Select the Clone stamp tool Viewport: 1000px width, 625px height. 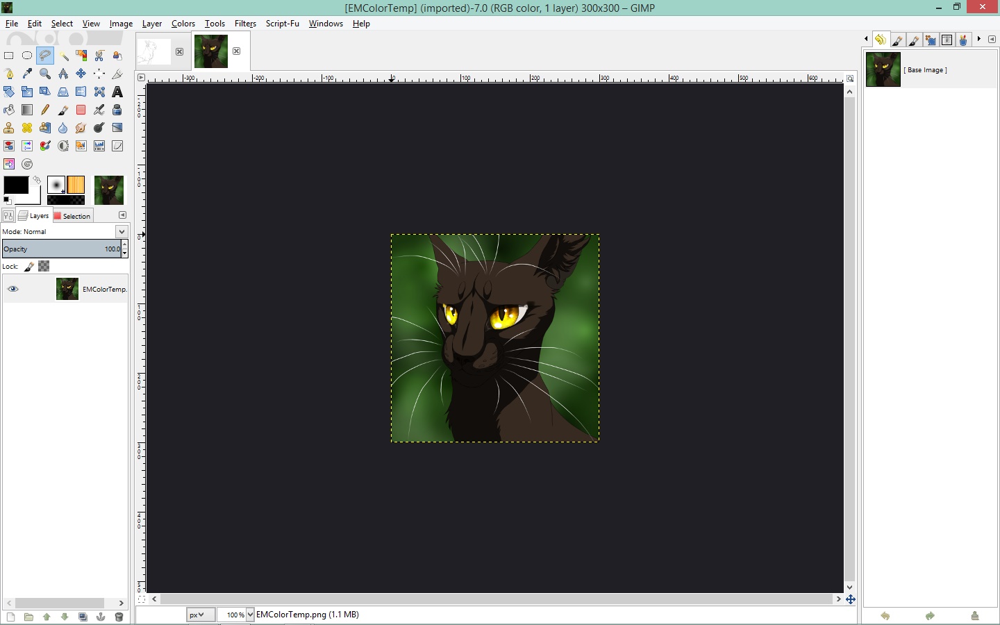click(x=9, y=128)
